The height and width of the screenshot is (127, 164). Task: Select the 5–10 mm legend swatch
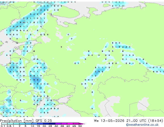pyautogui.click(x=28, y=124)
